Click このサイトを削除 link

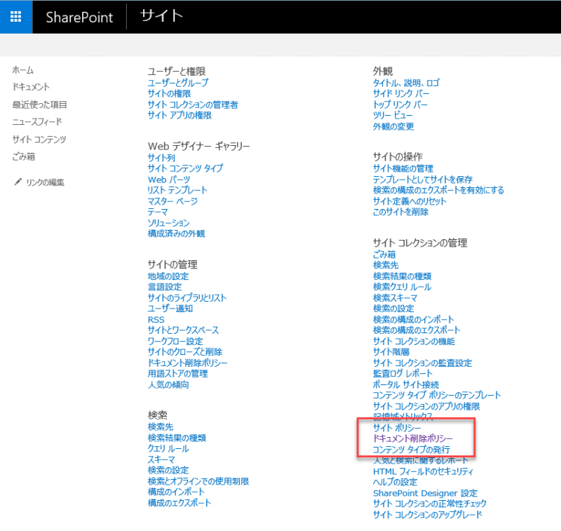(x=400, y=212)
